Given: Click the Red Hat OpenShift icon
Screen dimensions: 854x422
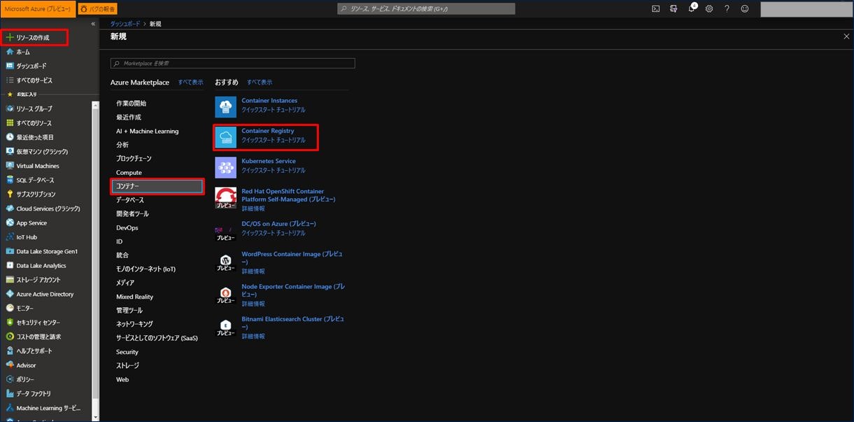Looking at the screenshot, I should tap(226, 197).
